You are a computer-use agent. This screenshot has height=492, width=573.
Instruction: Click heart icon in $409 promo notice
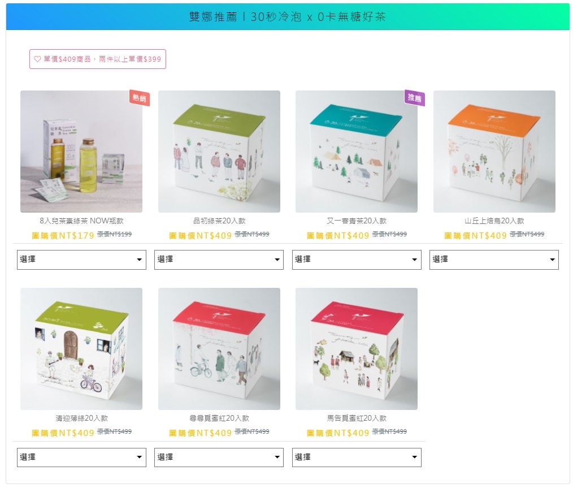click(37, 59)
